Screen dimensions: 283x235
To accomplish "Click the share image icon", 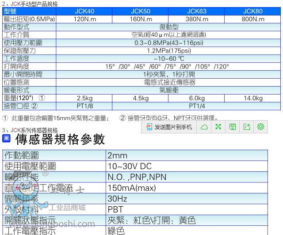I will [247, 127].
